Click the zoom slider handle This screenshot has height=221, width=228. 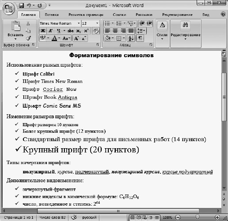[197, 217]
